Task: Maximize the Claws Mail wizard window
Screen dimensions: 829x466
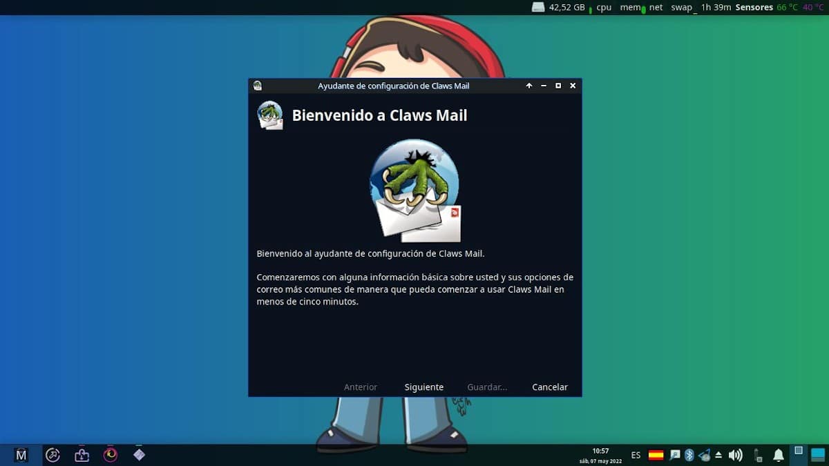Action: (558, 86)
